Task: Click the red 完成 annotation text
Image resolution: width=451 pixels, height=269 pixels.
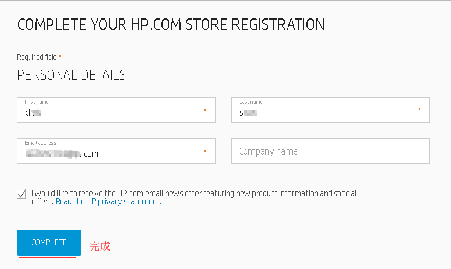Action: click(100, 246)
